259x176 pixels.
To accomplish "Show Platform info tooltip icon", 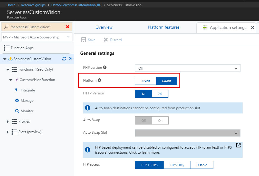I will [x=99, y=80].
